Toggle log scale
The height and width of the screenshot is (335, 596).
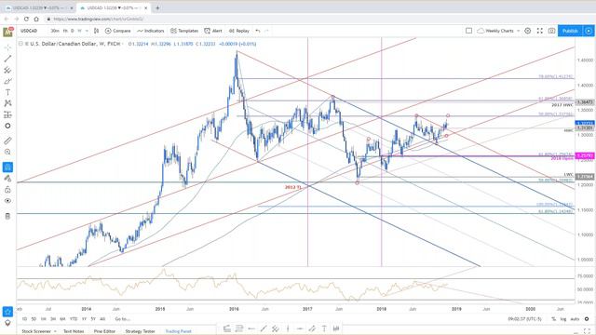click(562, 319)
